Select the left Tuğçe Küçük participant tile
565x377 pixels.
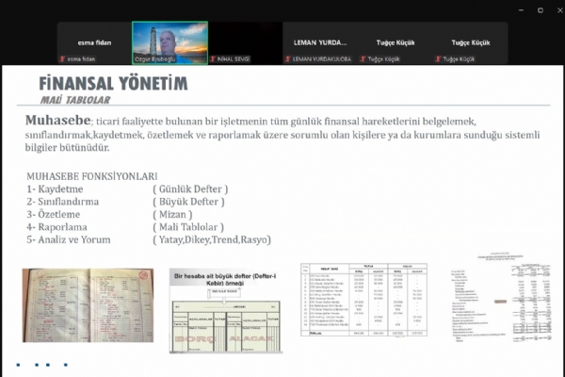395,43
